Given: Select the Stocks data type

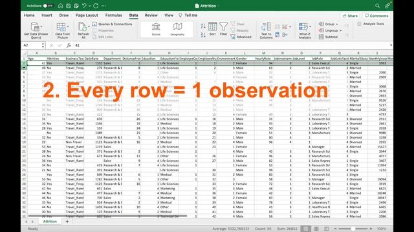Looking at the screenshot, I should [x=156, y=29].
